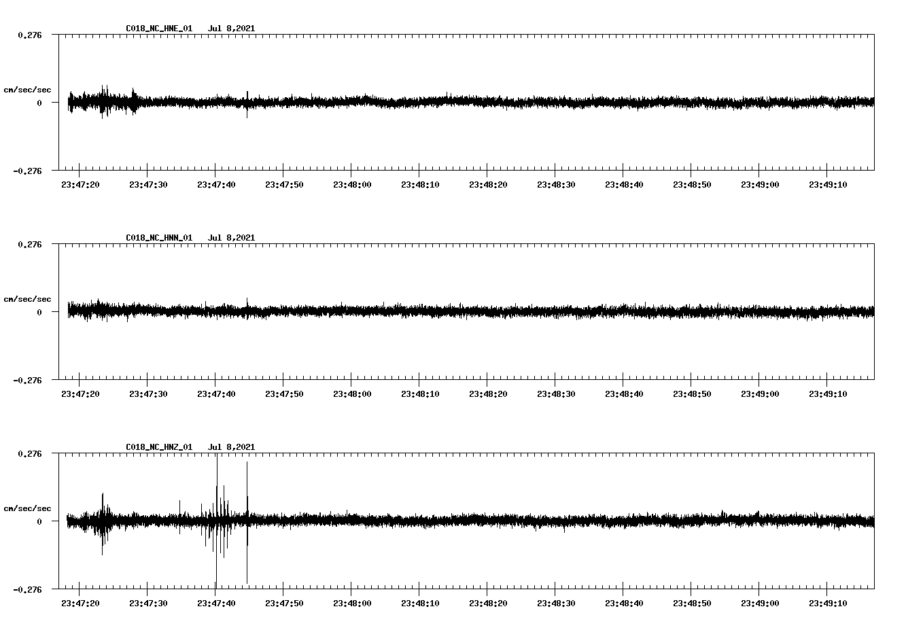Click the cm/sec/sec label on middle plot

tap(28, 298)
